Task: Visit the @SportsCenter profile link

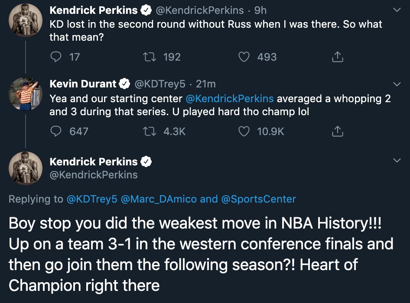Action: (259, 199)
